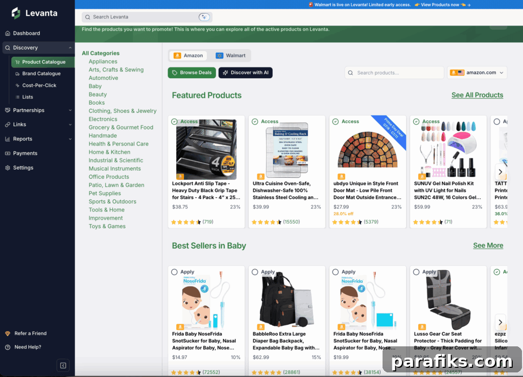Image resolution: width=523 pixels, height=377 pixels.
Task: Click the sparkle icon on Discover with AI
Action: [225, 73]
